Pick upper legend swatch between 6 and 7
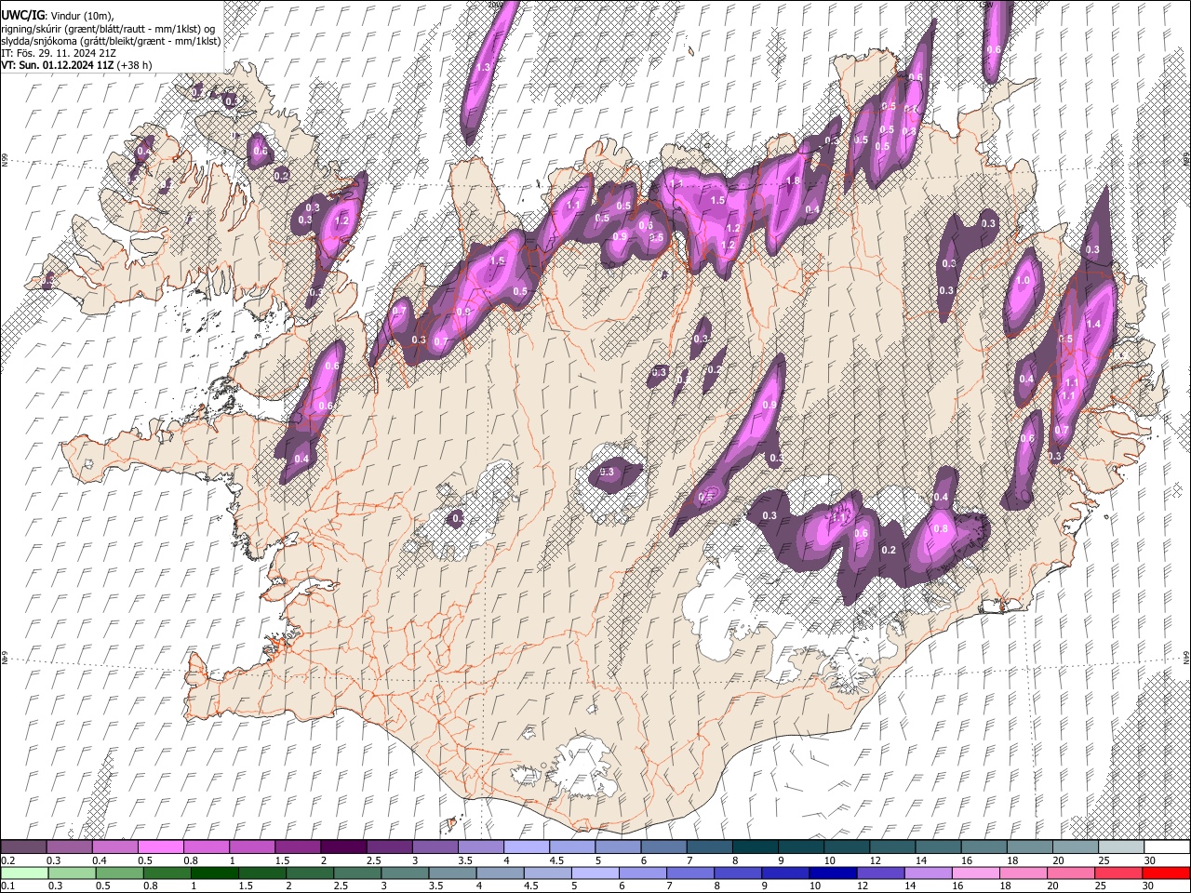Image resolution: width=1191 pixels, height=893 pixels. pos(663,846)
